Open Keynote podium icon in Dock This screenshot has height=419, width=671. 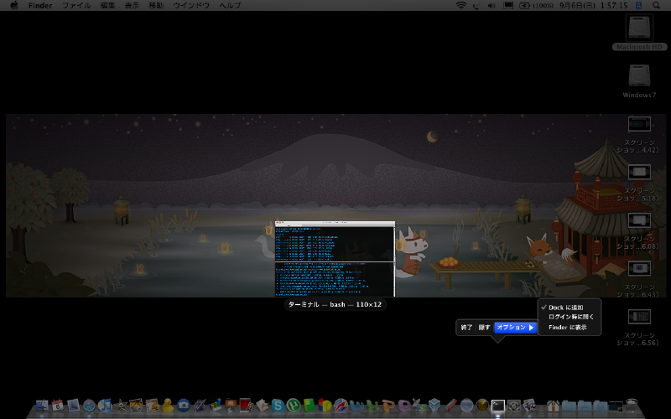pos(231,405)
